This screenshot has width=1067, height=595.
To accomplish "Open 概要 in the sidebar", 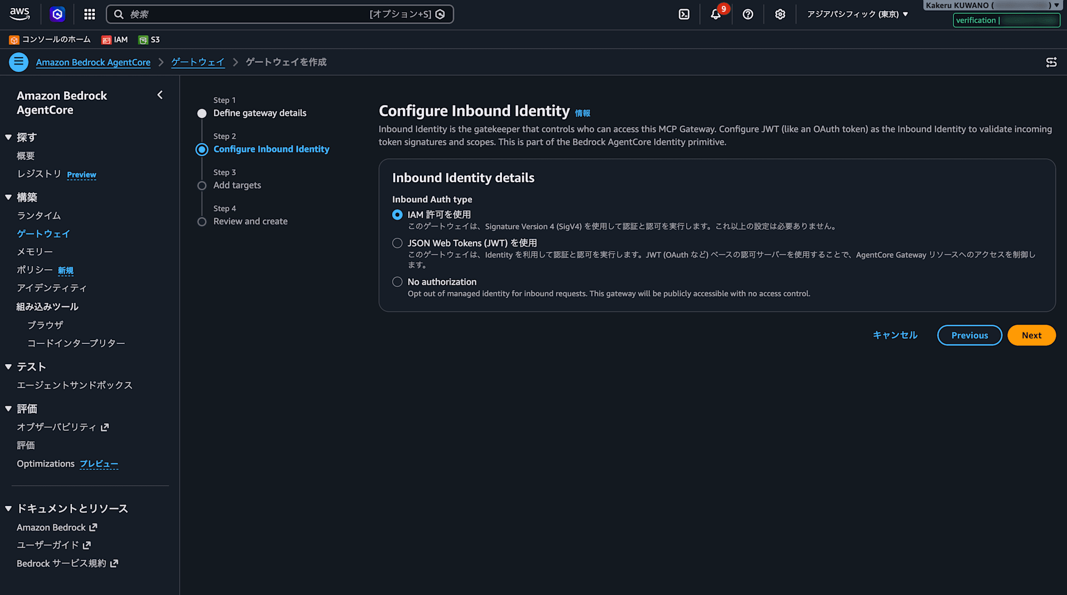I will click(x=26, y=156).
